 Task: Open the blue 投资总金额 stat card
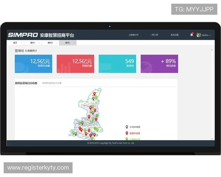click(34, 64)
